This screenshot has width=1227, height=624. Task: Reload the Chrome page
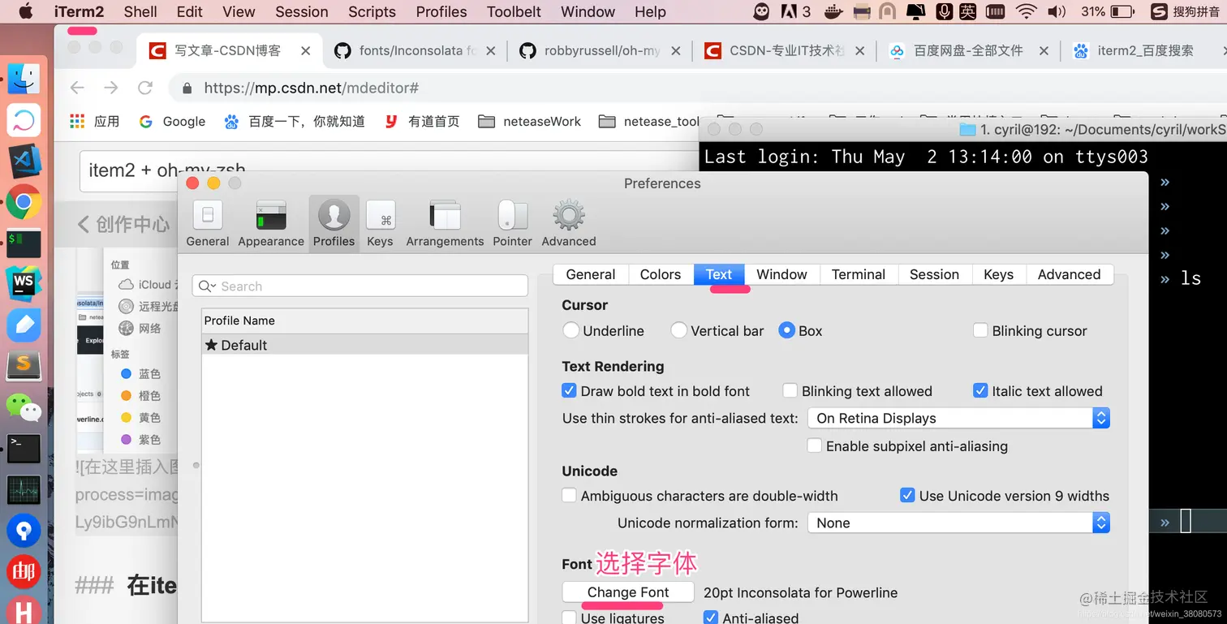[145, 88]
